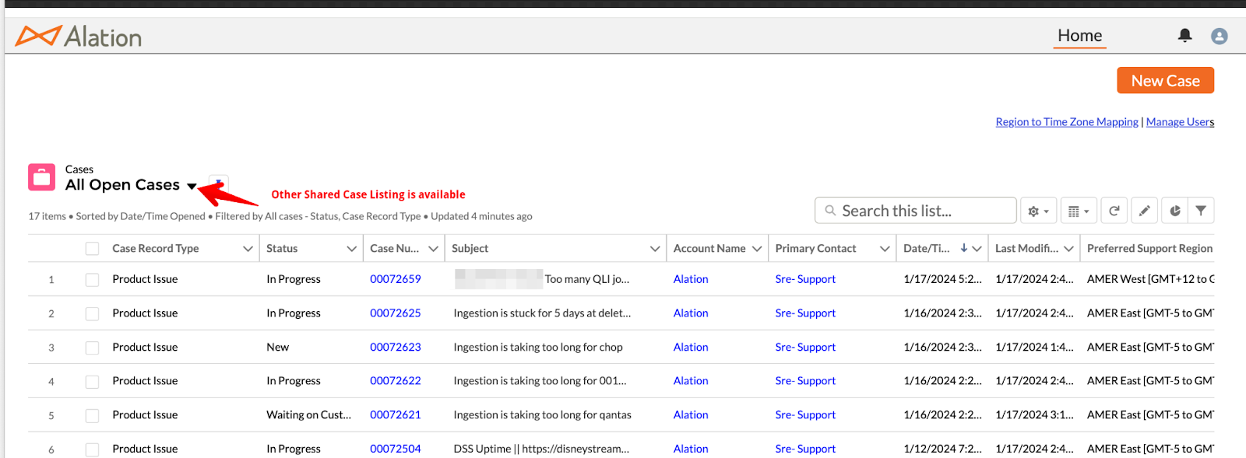The height and width of the screenshot is (458, 1246).
Task: Create a New Case
Action: [x=1165, y=80]
